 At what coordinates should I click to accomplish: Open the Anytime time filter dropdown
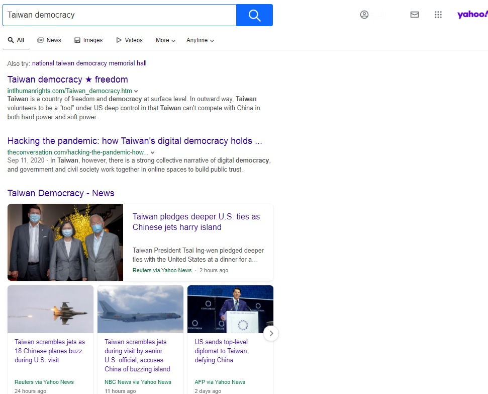point(200,40)
